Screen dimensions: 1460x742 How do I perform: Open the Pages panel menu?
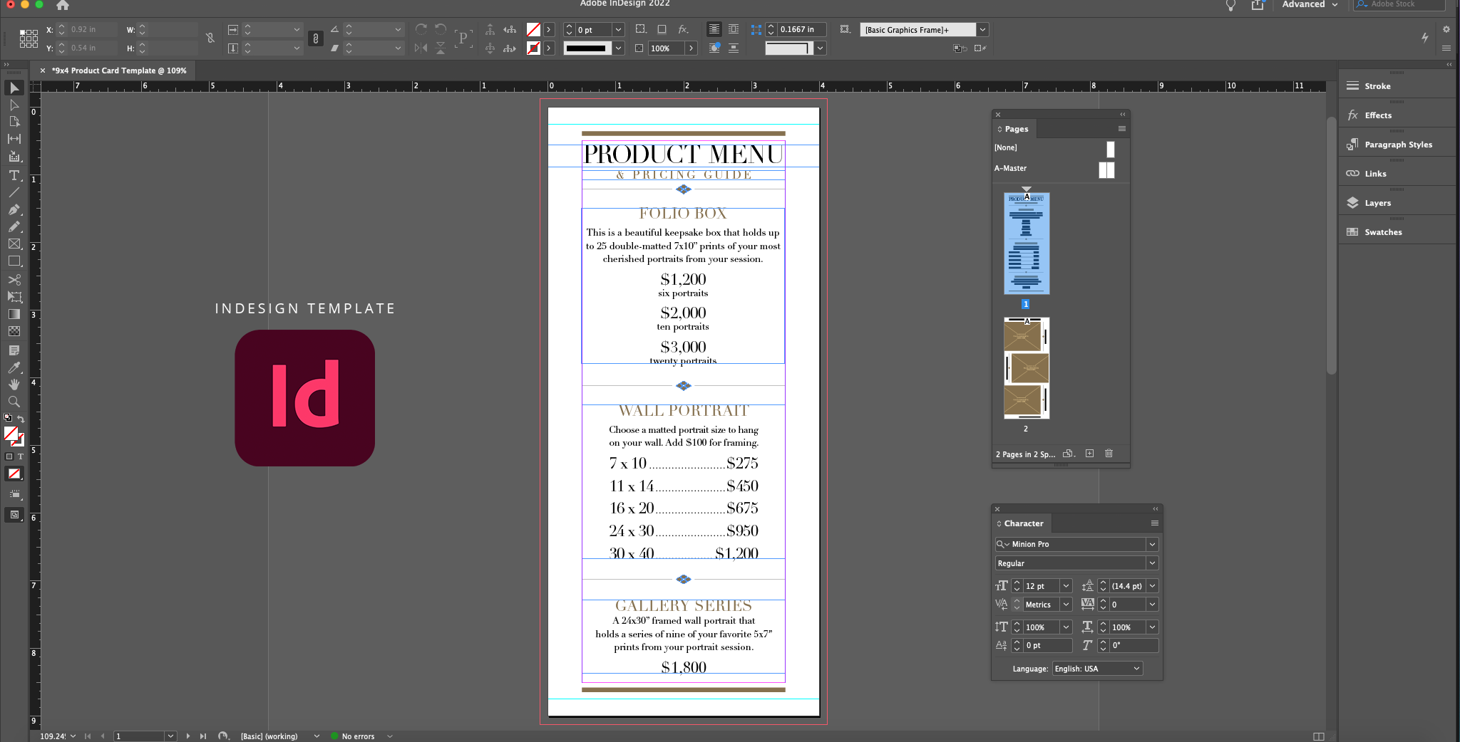pos(1121,128)
